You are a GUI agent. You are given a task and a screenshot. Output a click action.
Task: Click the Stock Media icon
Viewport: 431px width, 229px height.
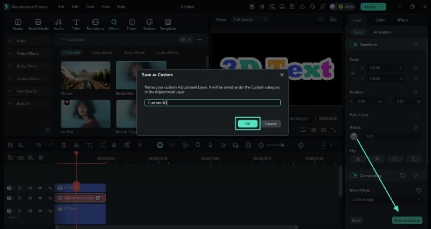(38, 24)
